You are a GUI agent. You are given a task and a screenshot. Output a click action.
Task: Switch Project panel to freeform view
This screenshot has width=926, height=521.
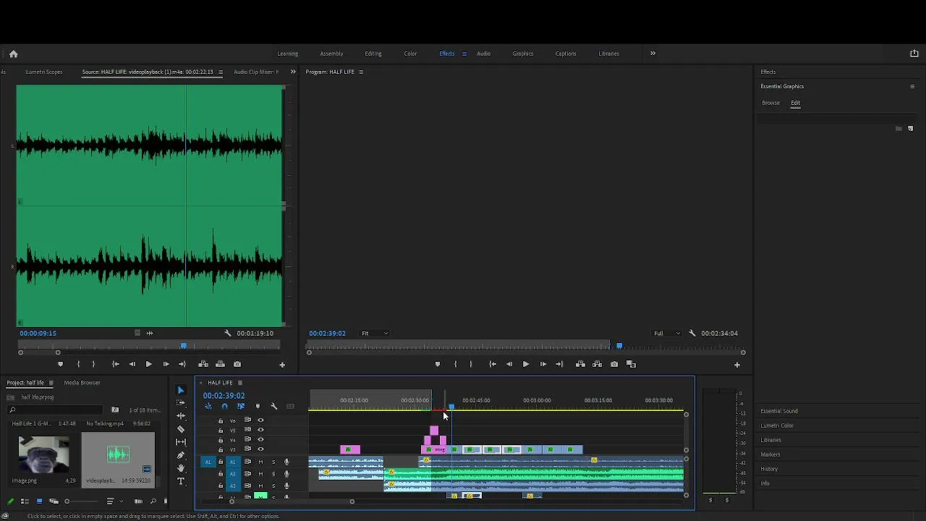tap(54, 501)
